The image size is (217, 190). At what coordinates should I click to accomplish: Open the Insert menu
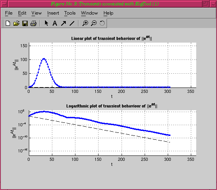[x=53, y=13]
